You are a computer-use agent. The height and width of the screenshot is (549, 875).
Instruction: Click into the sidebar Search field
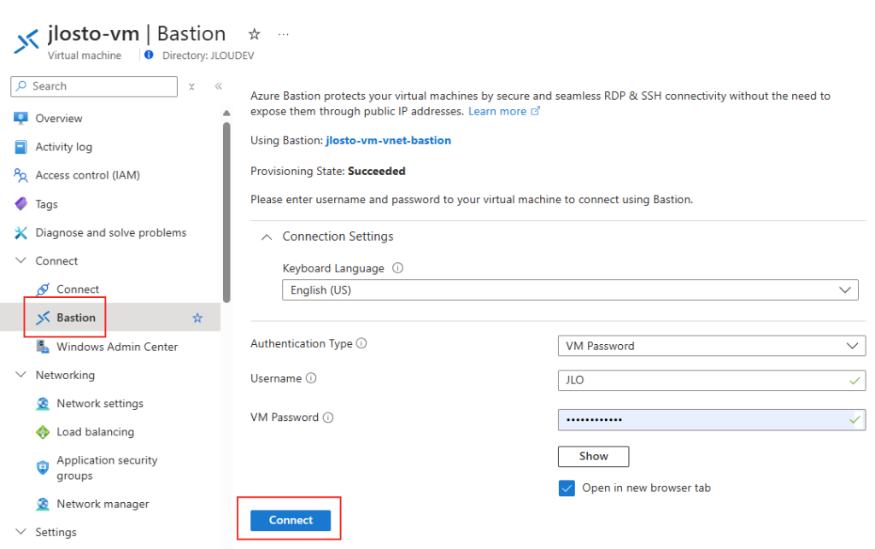pyautogui.click(x=94, y=86)
